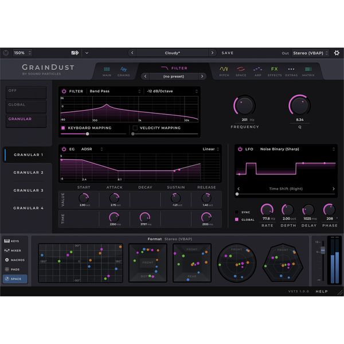This screenshot has height=344, width=344.
Task: Click the randomize dice icon
Action: click(75, 53)
